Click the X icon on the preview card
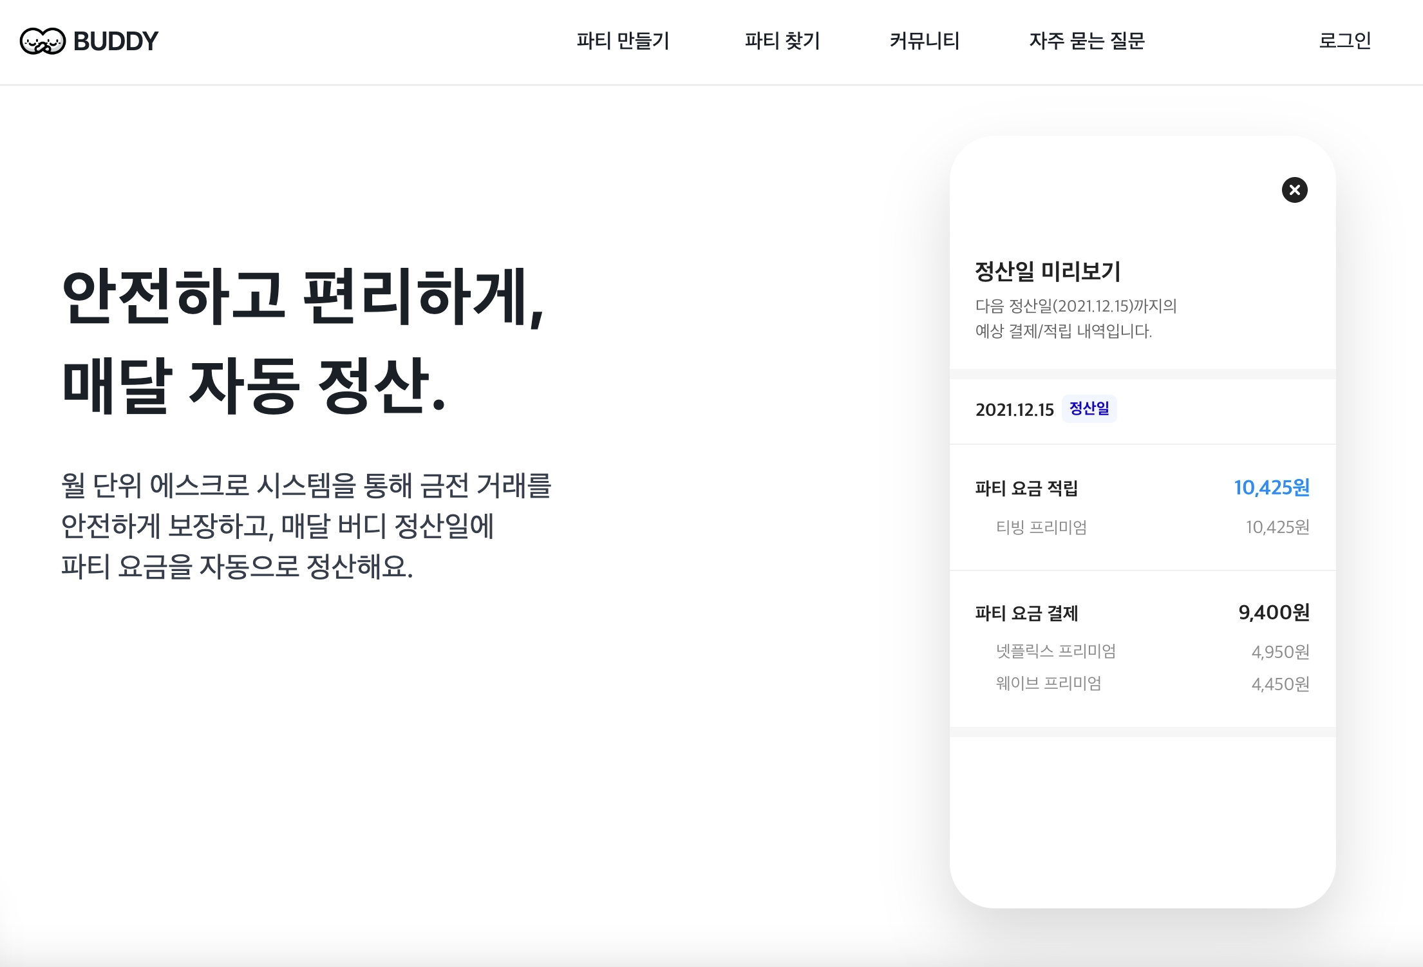This screenshot has height=967, width=1423. tap(1296, 189)
